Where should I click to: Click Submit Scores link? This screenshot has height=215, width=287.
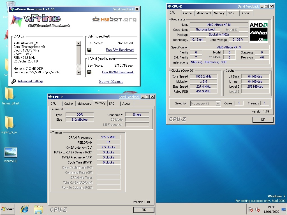[x=111, y=81]
